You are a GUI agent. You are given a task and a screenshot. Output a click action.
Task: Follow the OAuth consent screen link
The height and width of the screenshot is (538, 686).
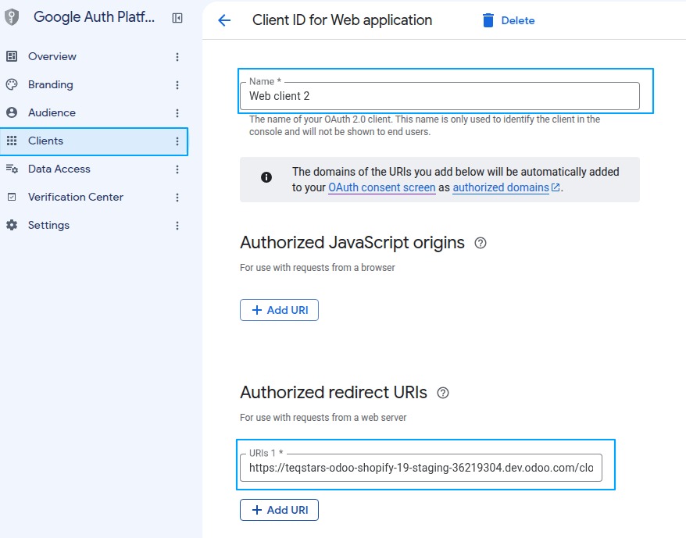382,187
